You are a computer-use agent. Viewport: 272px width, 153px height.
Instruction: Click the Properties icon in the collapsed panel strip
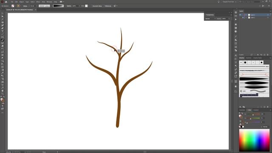point(236,12)
